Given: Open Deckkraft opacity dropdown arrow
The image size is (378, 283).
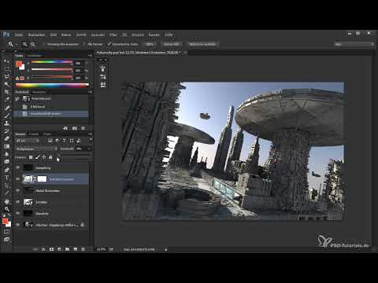Looking at the screenshot, I should [90, 149].
